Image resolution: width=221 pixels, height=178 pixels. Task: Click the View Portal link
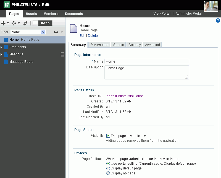point(162,14)
